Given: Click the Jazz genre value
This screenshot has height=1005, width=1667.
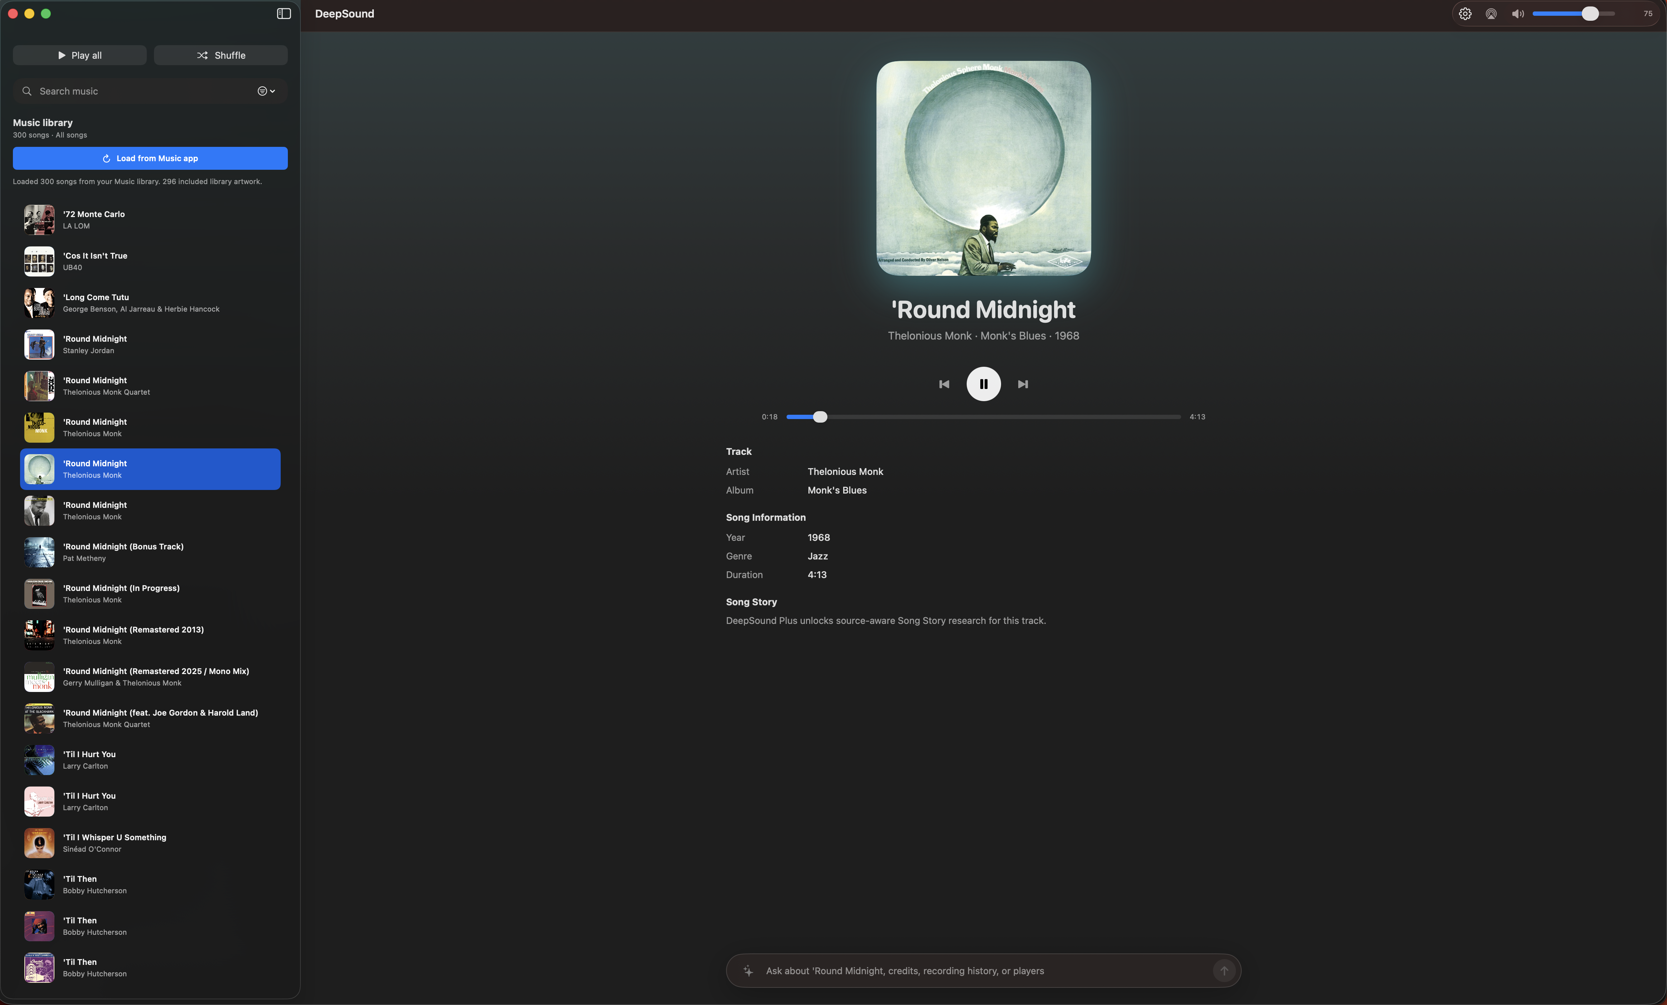Looking at the screenshot, I should point(817,556).
